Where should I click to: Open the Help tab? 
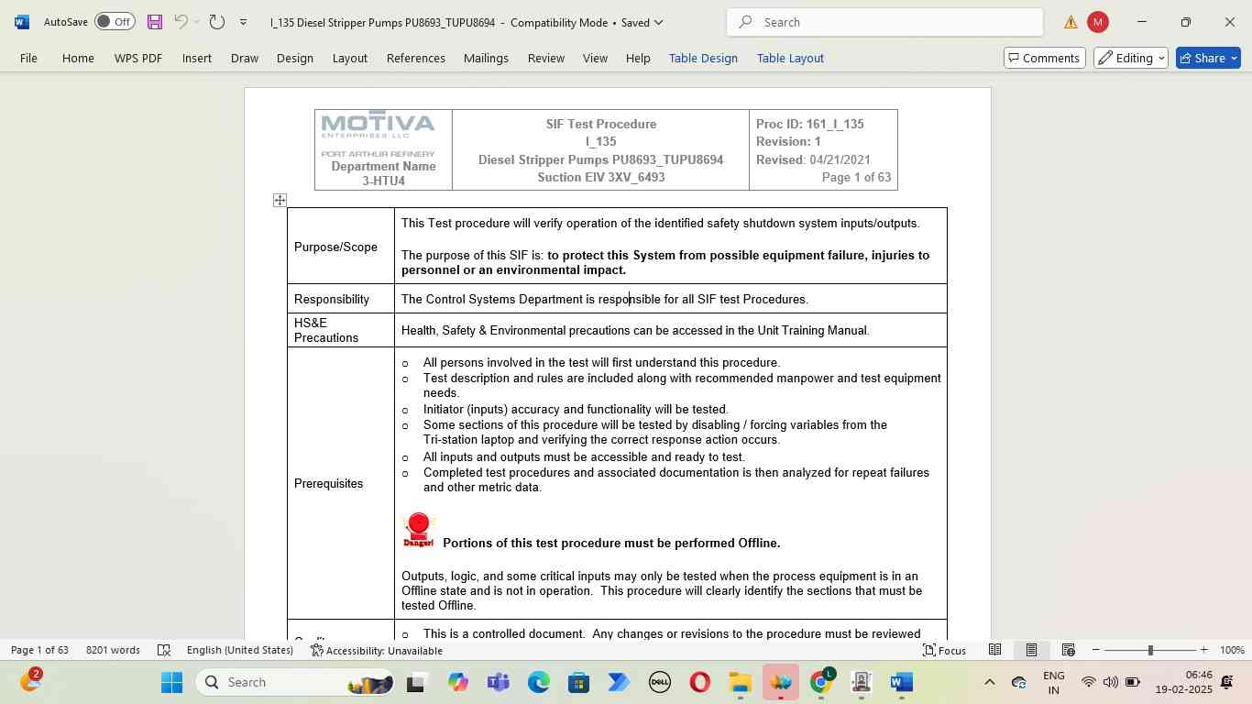(638, 58)
